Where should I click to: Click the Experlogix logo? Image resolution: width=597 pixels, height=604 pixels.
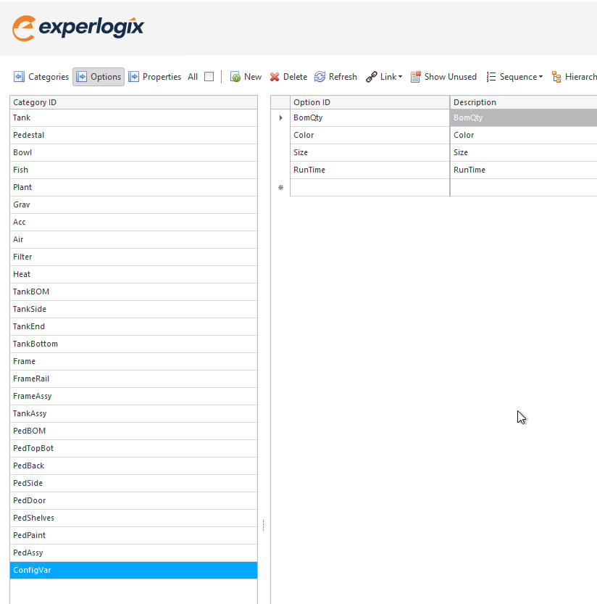click(78, 28)
